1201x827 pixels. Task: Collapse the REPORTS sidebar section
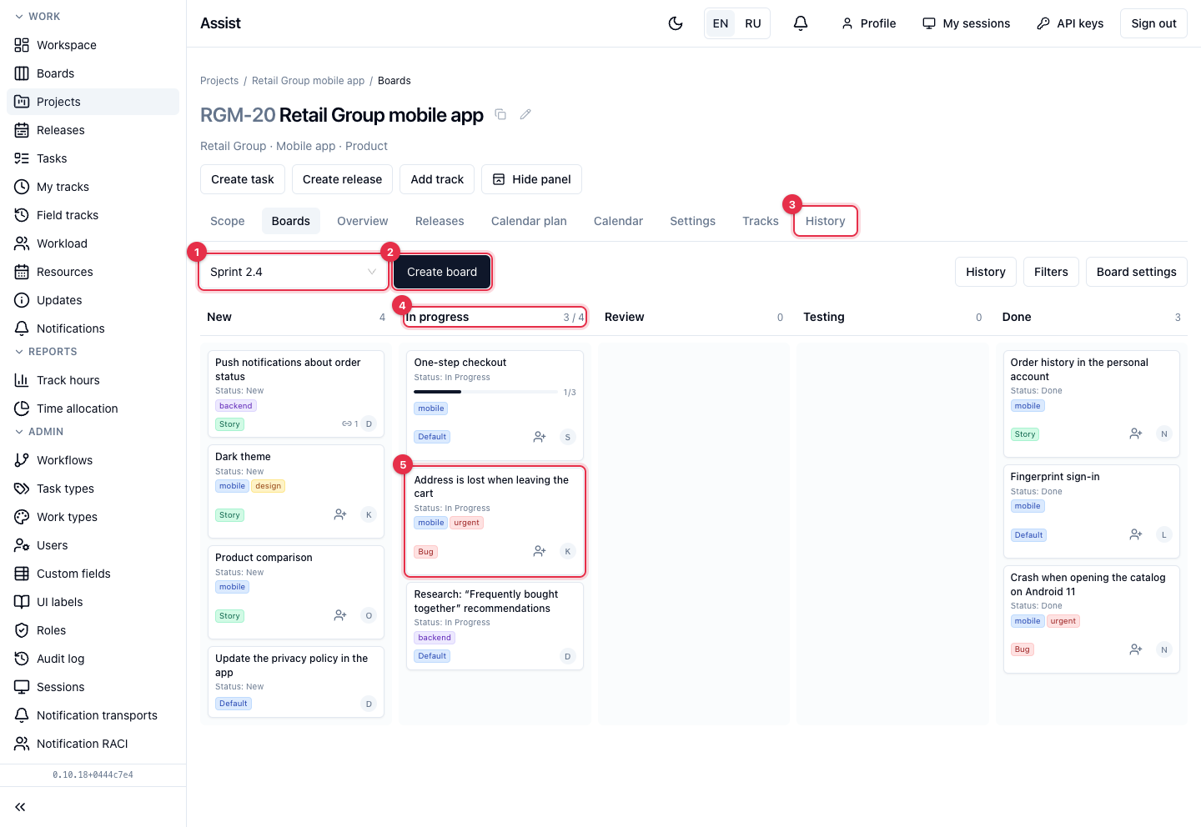(46, 352)
